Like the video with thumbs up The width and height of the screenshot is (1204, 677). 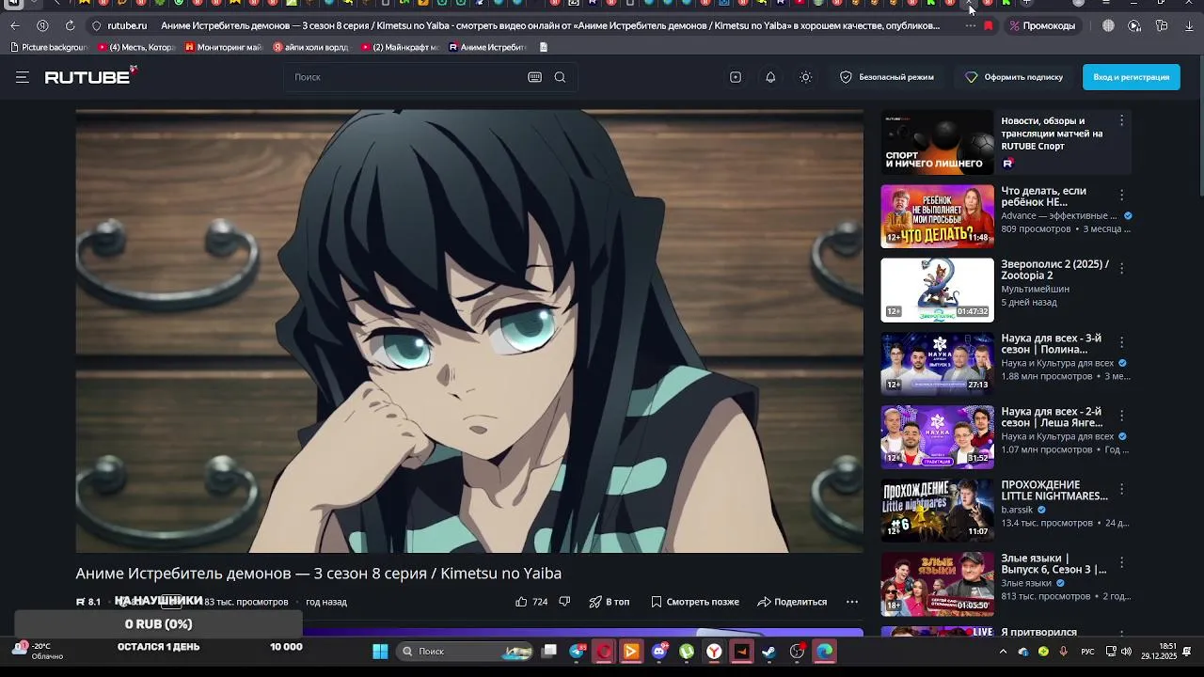click(531, 602)
